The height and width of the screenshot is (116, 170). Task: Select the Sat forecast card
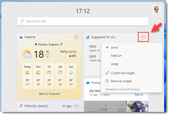tap(60, 76)
